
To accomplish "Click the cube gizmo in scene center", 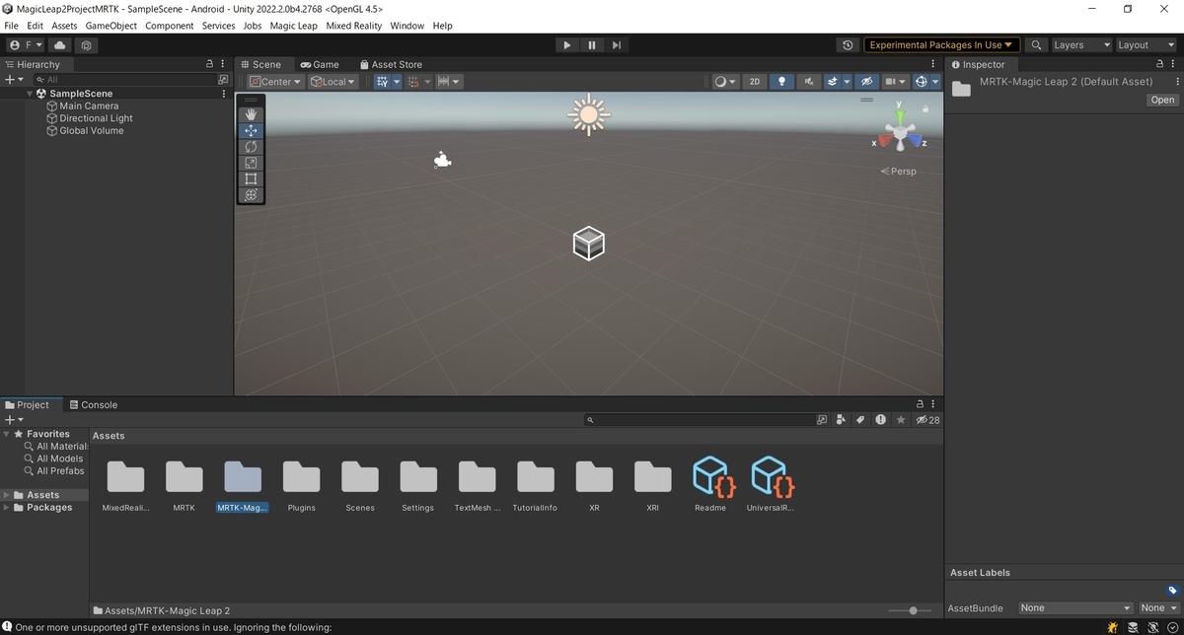I will [x=588, y=243].
